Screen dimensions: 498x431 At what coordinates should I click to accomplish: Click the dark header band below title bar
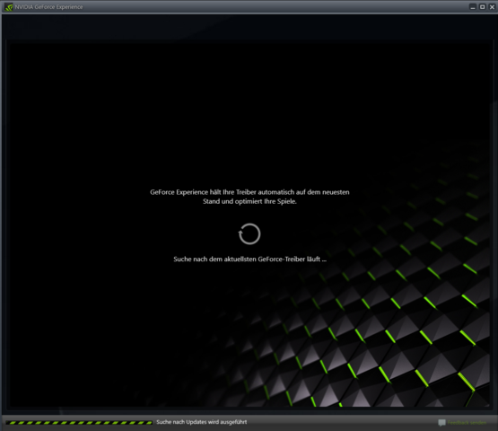pos(249,27)
